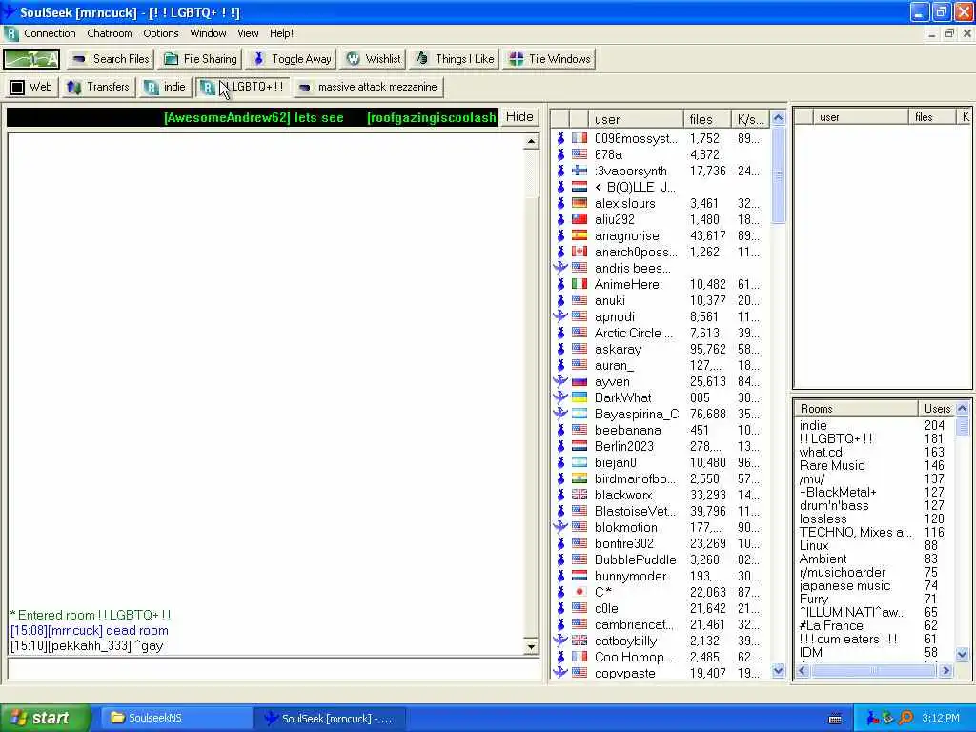Click the Japan flag next to C*
976x732 pixels.
pos(579,591)
